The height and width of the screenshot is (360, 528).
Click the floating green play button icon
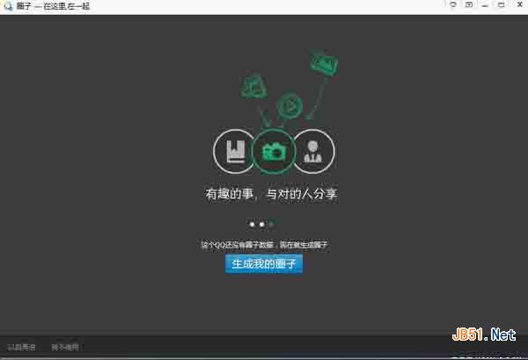(x=290, y=105)
